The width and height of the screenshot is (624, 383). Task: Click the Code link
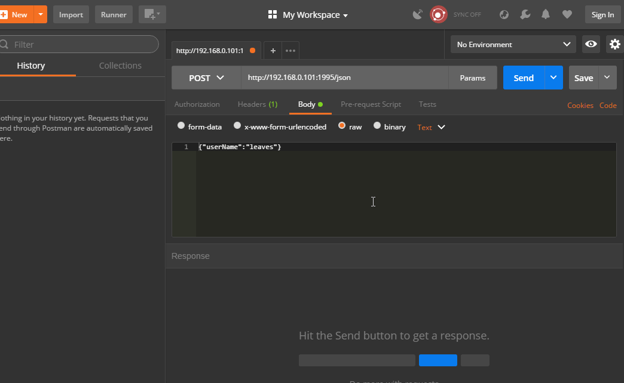tap(608, 105)
